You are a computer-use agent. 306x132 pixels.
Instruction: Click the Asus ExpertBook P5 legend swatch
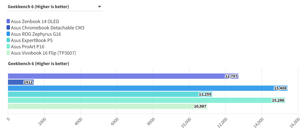click(8, 40)
